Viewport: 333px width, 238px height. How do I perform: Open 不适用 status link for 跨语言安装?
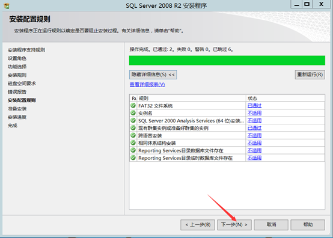click(254, 135)
